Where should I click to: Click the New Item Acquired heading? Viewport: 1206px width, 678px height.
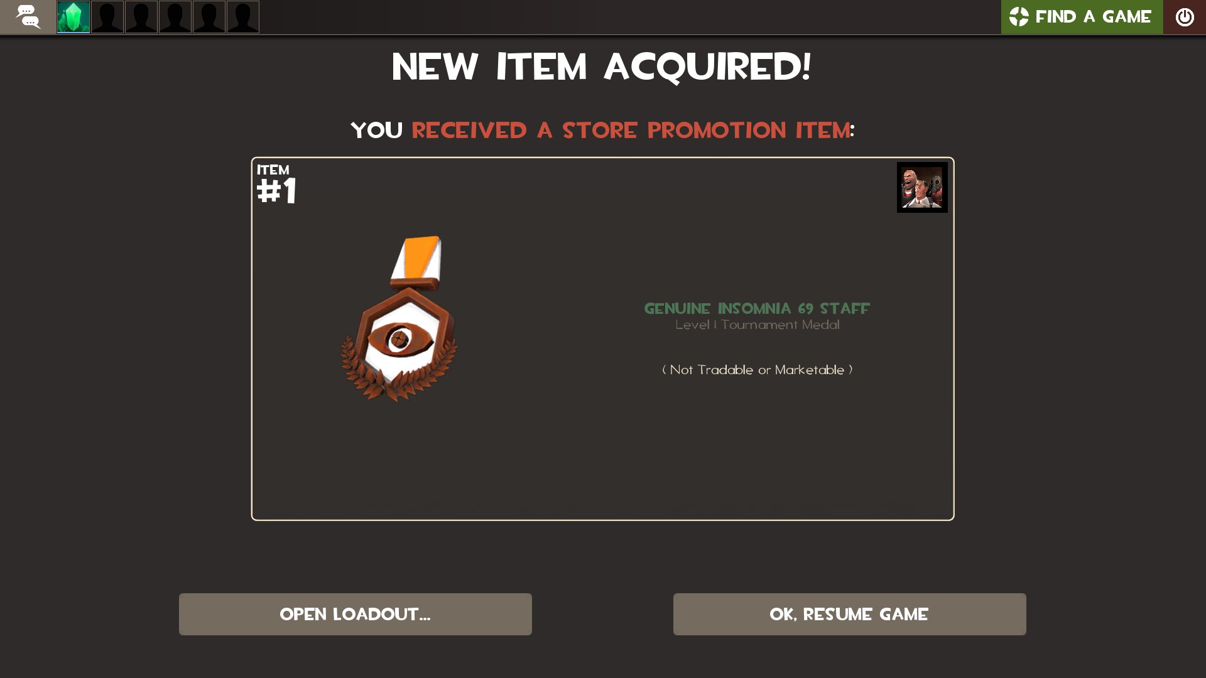click(602, 67)
